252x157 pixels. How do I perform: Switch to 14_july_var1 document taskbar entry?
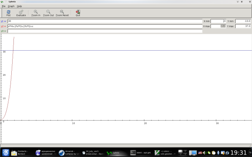[x=93, y=152]
